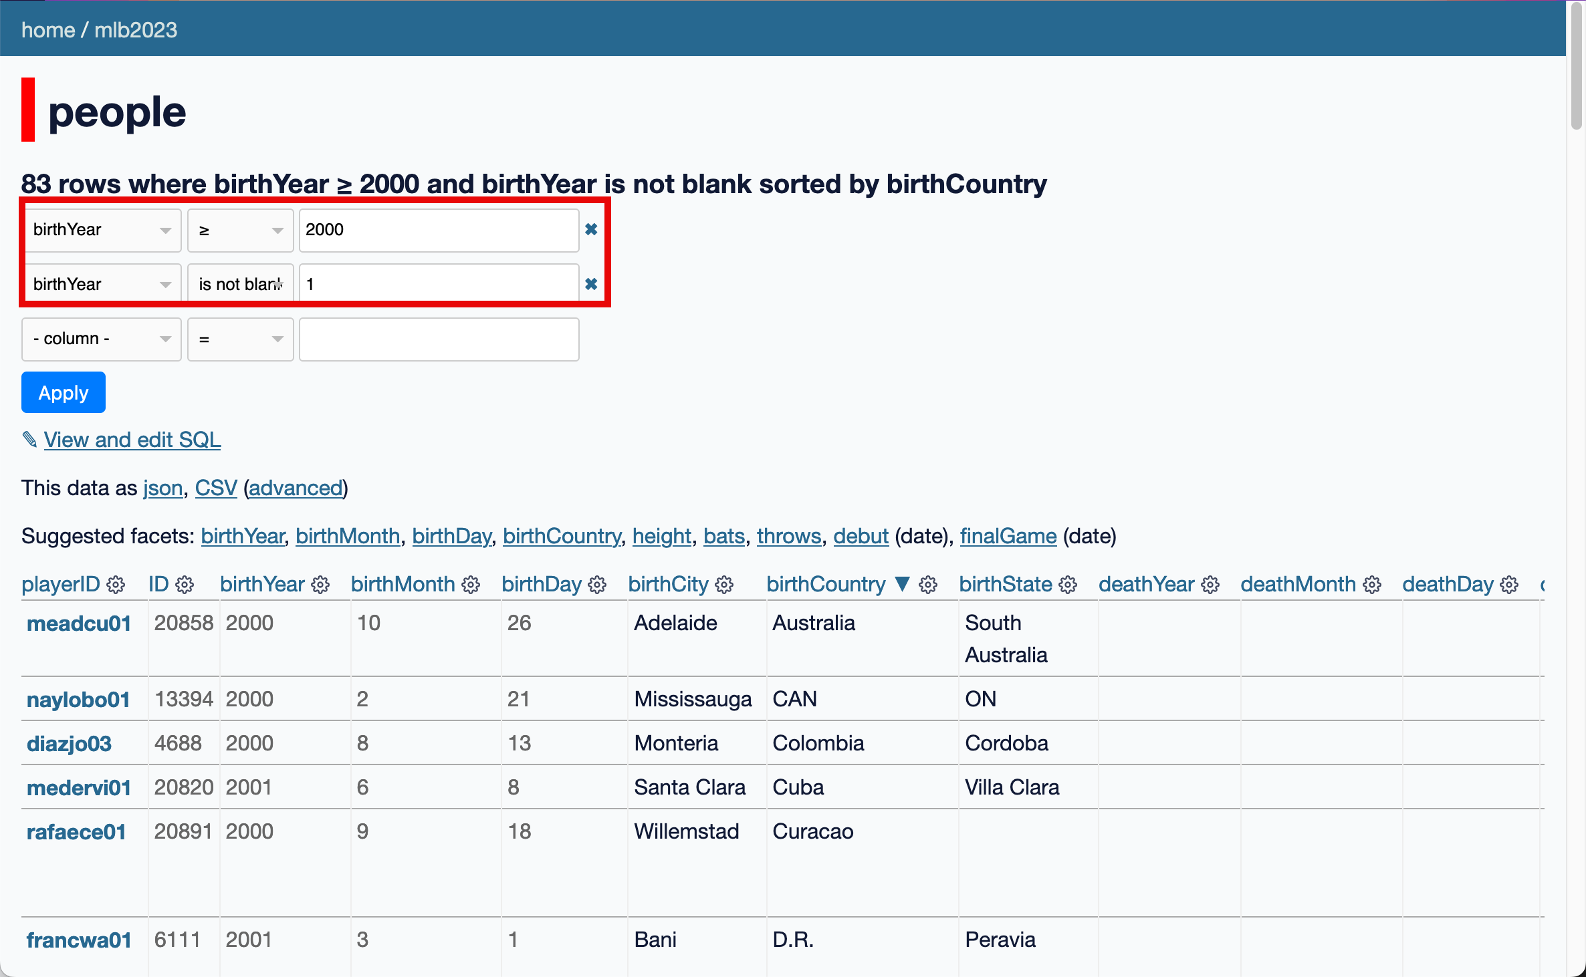Image resolution: width=1586 pixels, height=977 pixels.
Task: Open the ≥ operator dropdown
Action: [240, 230]
